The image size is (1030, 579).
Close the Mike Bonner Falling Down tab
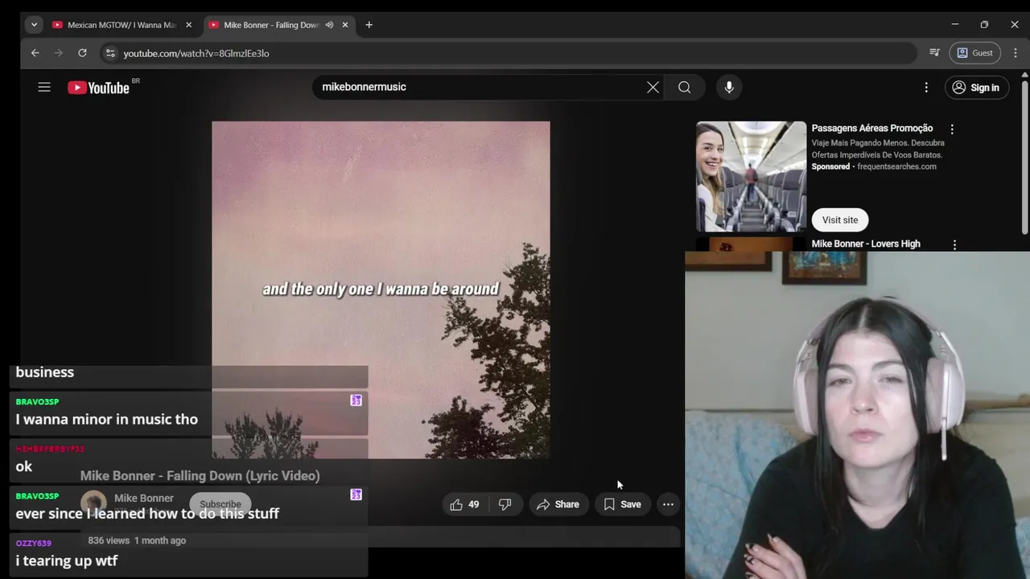tap(344, 25)
